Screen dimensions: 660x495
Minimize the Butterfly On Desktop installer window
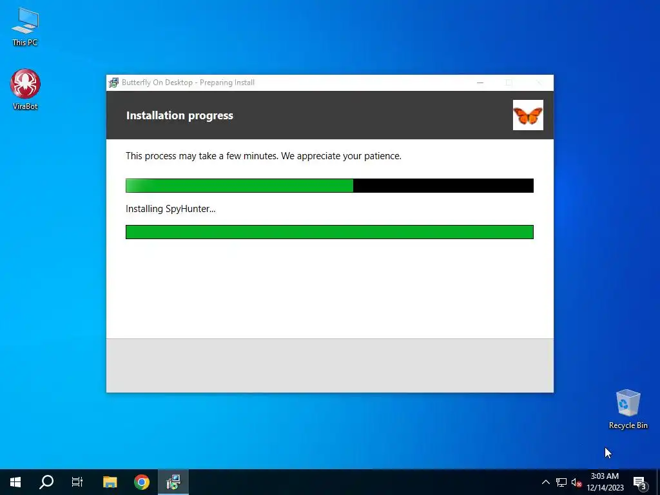click(480, 82)
